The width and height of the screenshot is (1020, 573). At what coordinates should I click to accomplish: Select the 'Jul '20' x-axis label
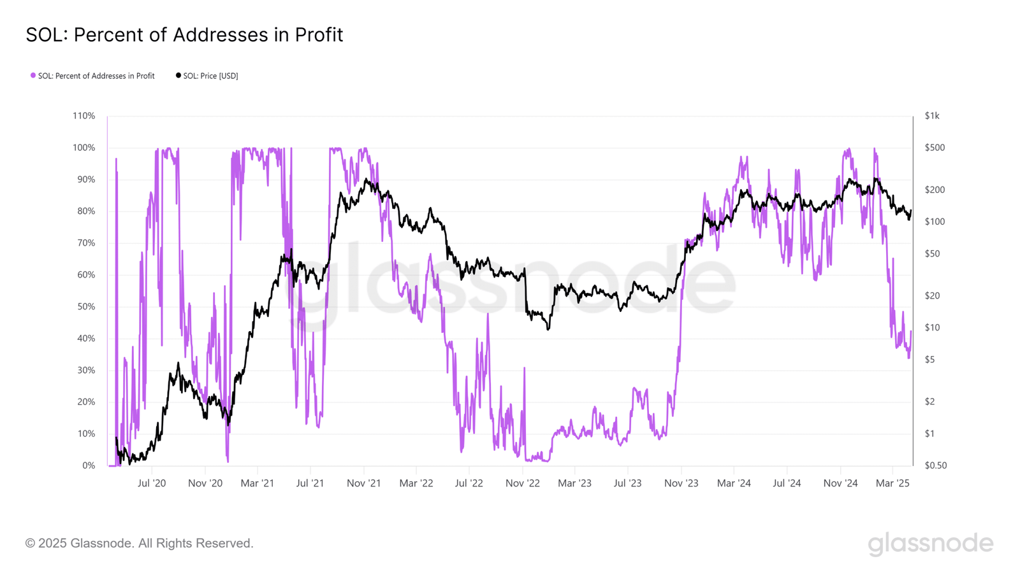pyautogui.click(x=152, y=483)
